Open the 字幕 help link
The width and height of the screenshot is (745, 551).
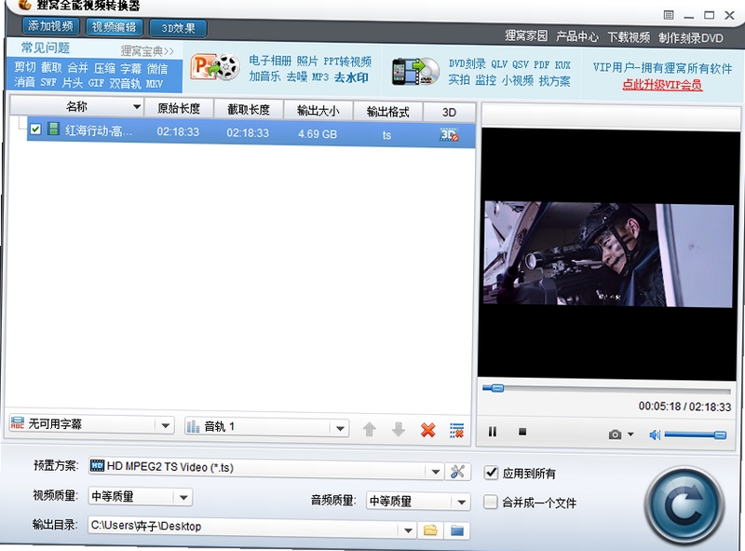[x=130, y=68]
